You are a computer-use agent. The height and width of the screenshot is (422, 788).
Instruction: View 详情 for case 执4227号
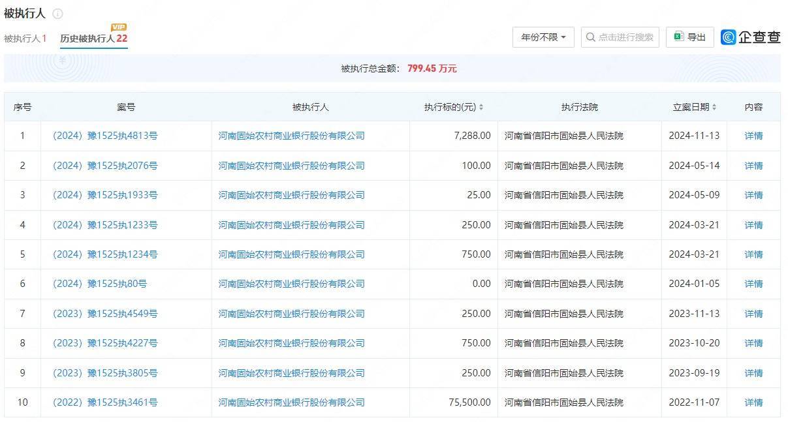[753, 343]
